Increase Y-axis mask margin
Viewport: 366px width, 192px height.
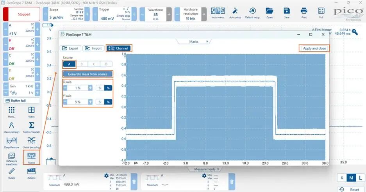(x=90, y=102)
